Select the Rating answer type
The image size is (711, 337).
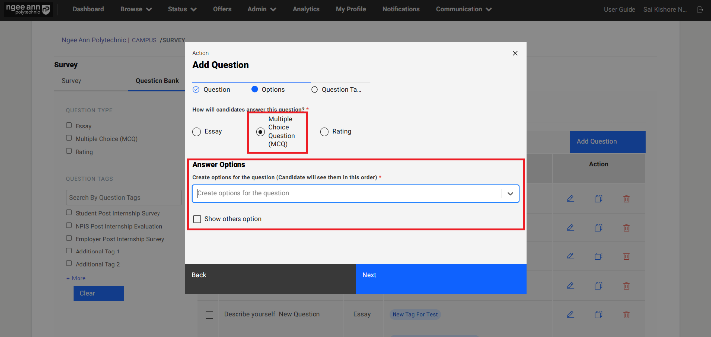pyautogui.click(x=324, y=132)
